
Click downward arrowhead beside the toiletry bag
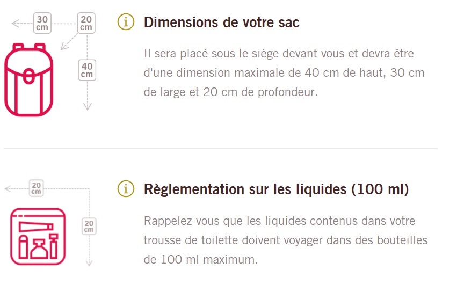click(89, 262)
